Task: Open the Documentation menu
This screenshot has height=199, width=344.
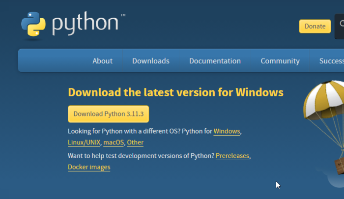Action: (x=215, y=61)
